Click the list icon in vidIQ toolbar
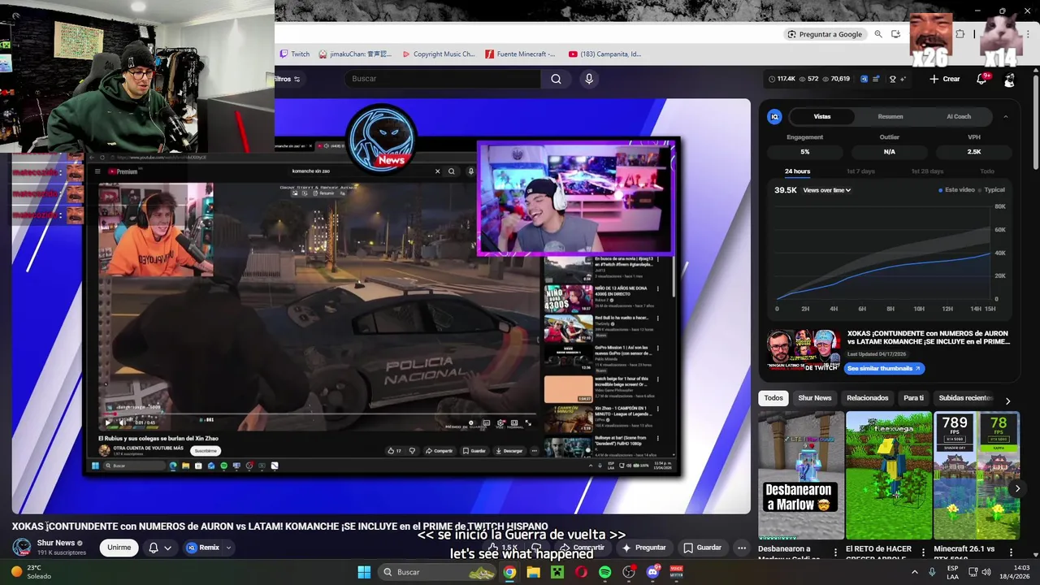The image size is (1040, 585). tap(876, 79)
